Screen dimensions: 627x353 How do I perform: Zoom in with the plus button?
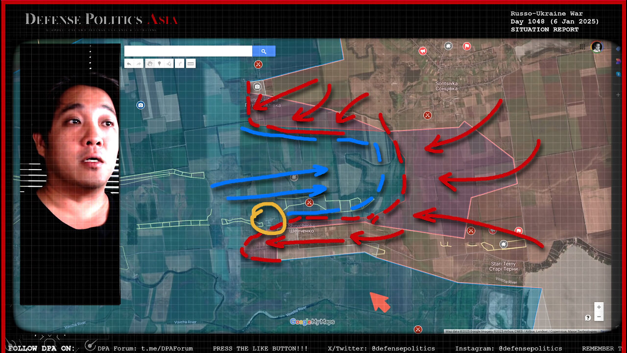tap(599, 307)
